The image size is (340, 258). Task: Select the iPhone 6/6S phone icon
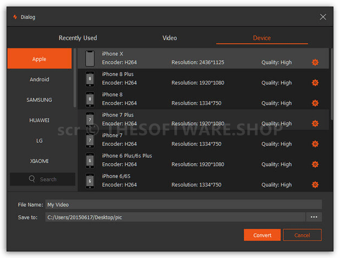pos(90,181)
